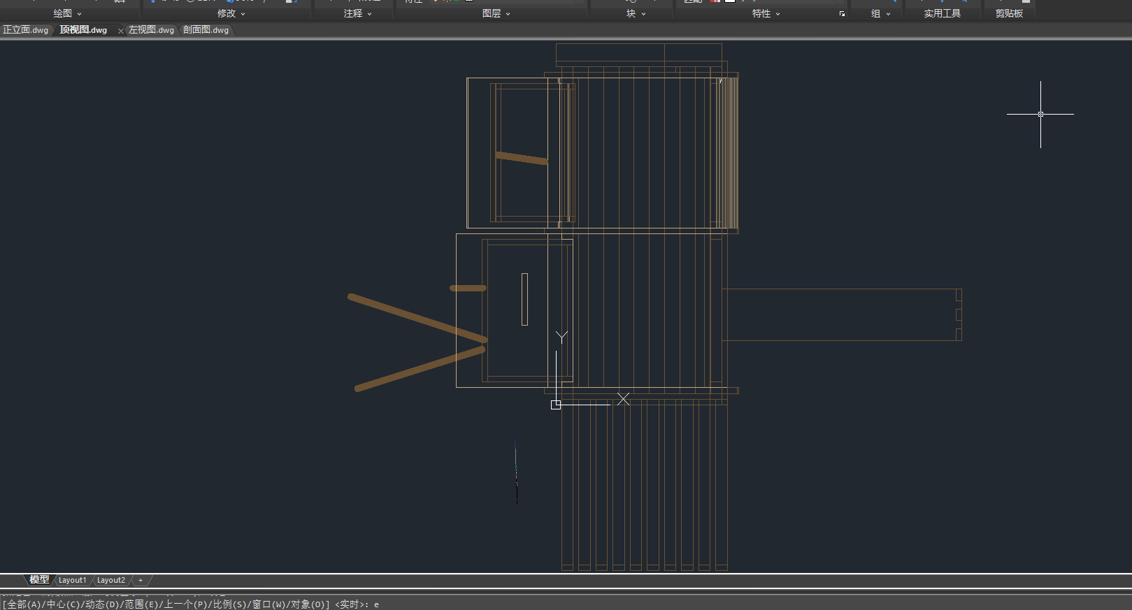Add a new layout with plus button
This screenshot has width=1132, height=610.
tap(141, 580)
